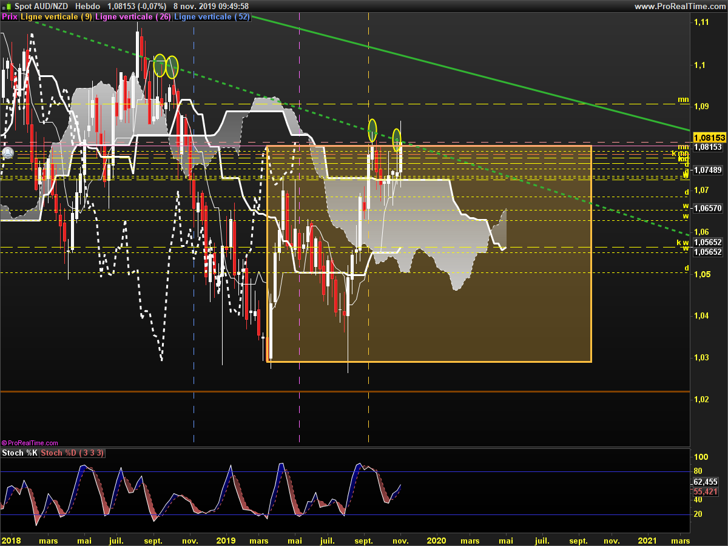
Task: Click the 'Spot AUD/NZD' instrument title
Action: pyautogui.click(x=41, y=6)
